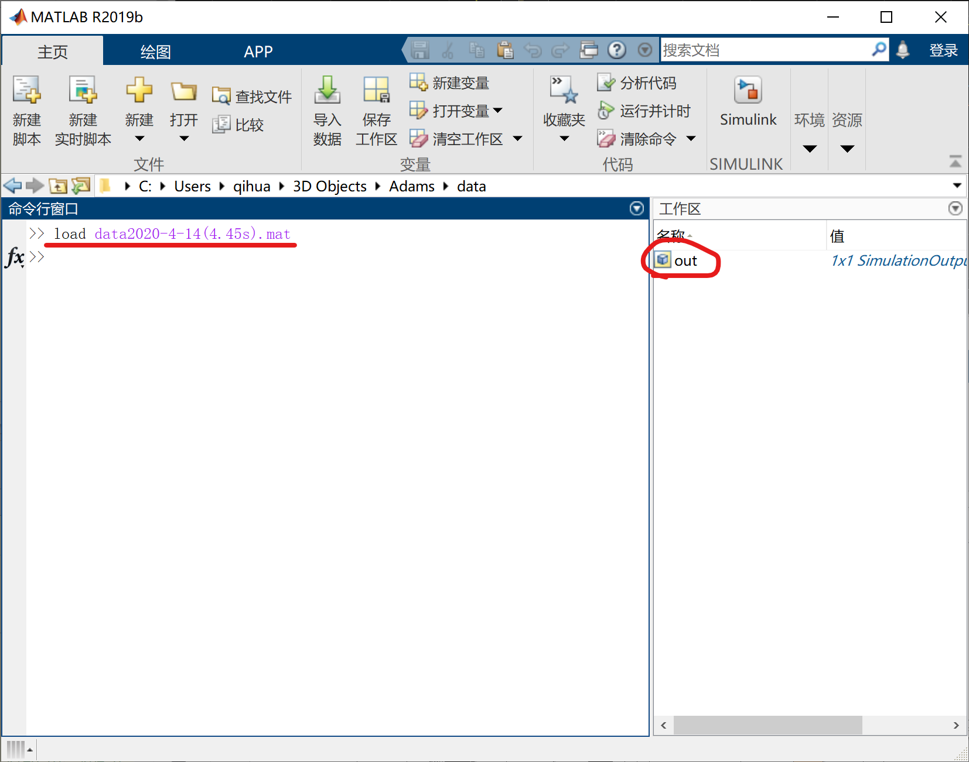Click Find Files (查找文件)
This screenshot has width=969, height=762.
point(252,97)
